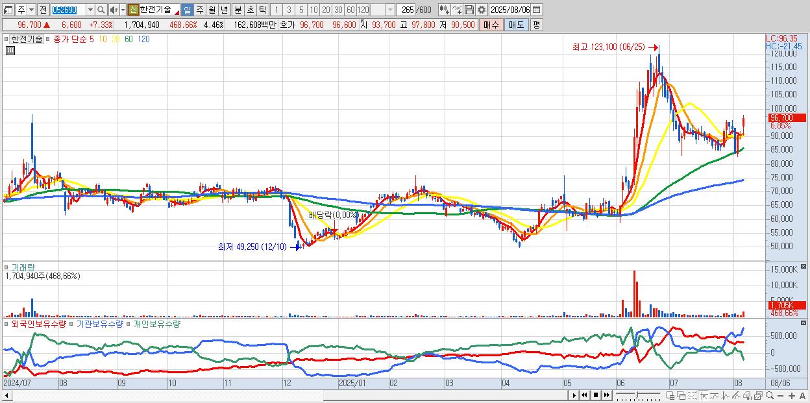Click the line tool checkmark icon
This screenshot has width=810, height=403.
pyautogui.click(x=456, y=10)
